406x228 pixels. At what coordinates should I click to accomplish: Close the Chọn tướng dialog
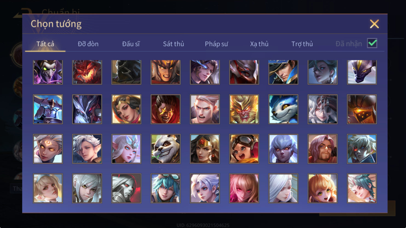[x=374, y=24]
